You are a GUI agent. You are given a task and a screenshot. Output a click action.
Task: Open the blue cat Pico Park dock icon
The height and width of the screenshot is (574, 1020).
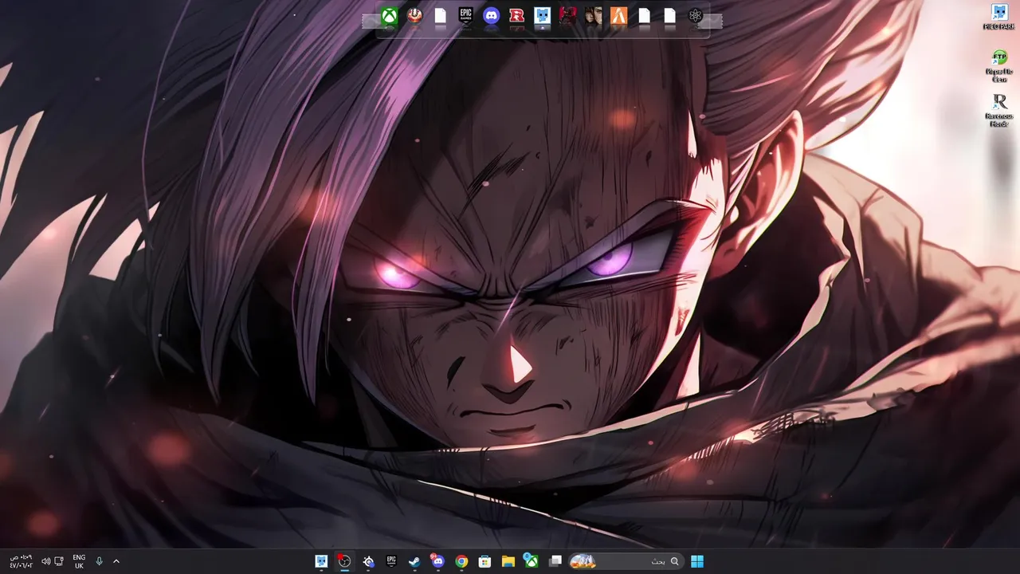[x=542, y=15]
